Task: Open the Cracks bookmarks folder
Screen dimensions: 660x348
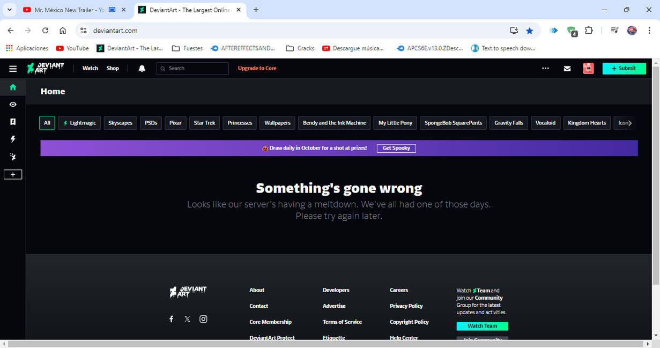Action: coord(300,48)
